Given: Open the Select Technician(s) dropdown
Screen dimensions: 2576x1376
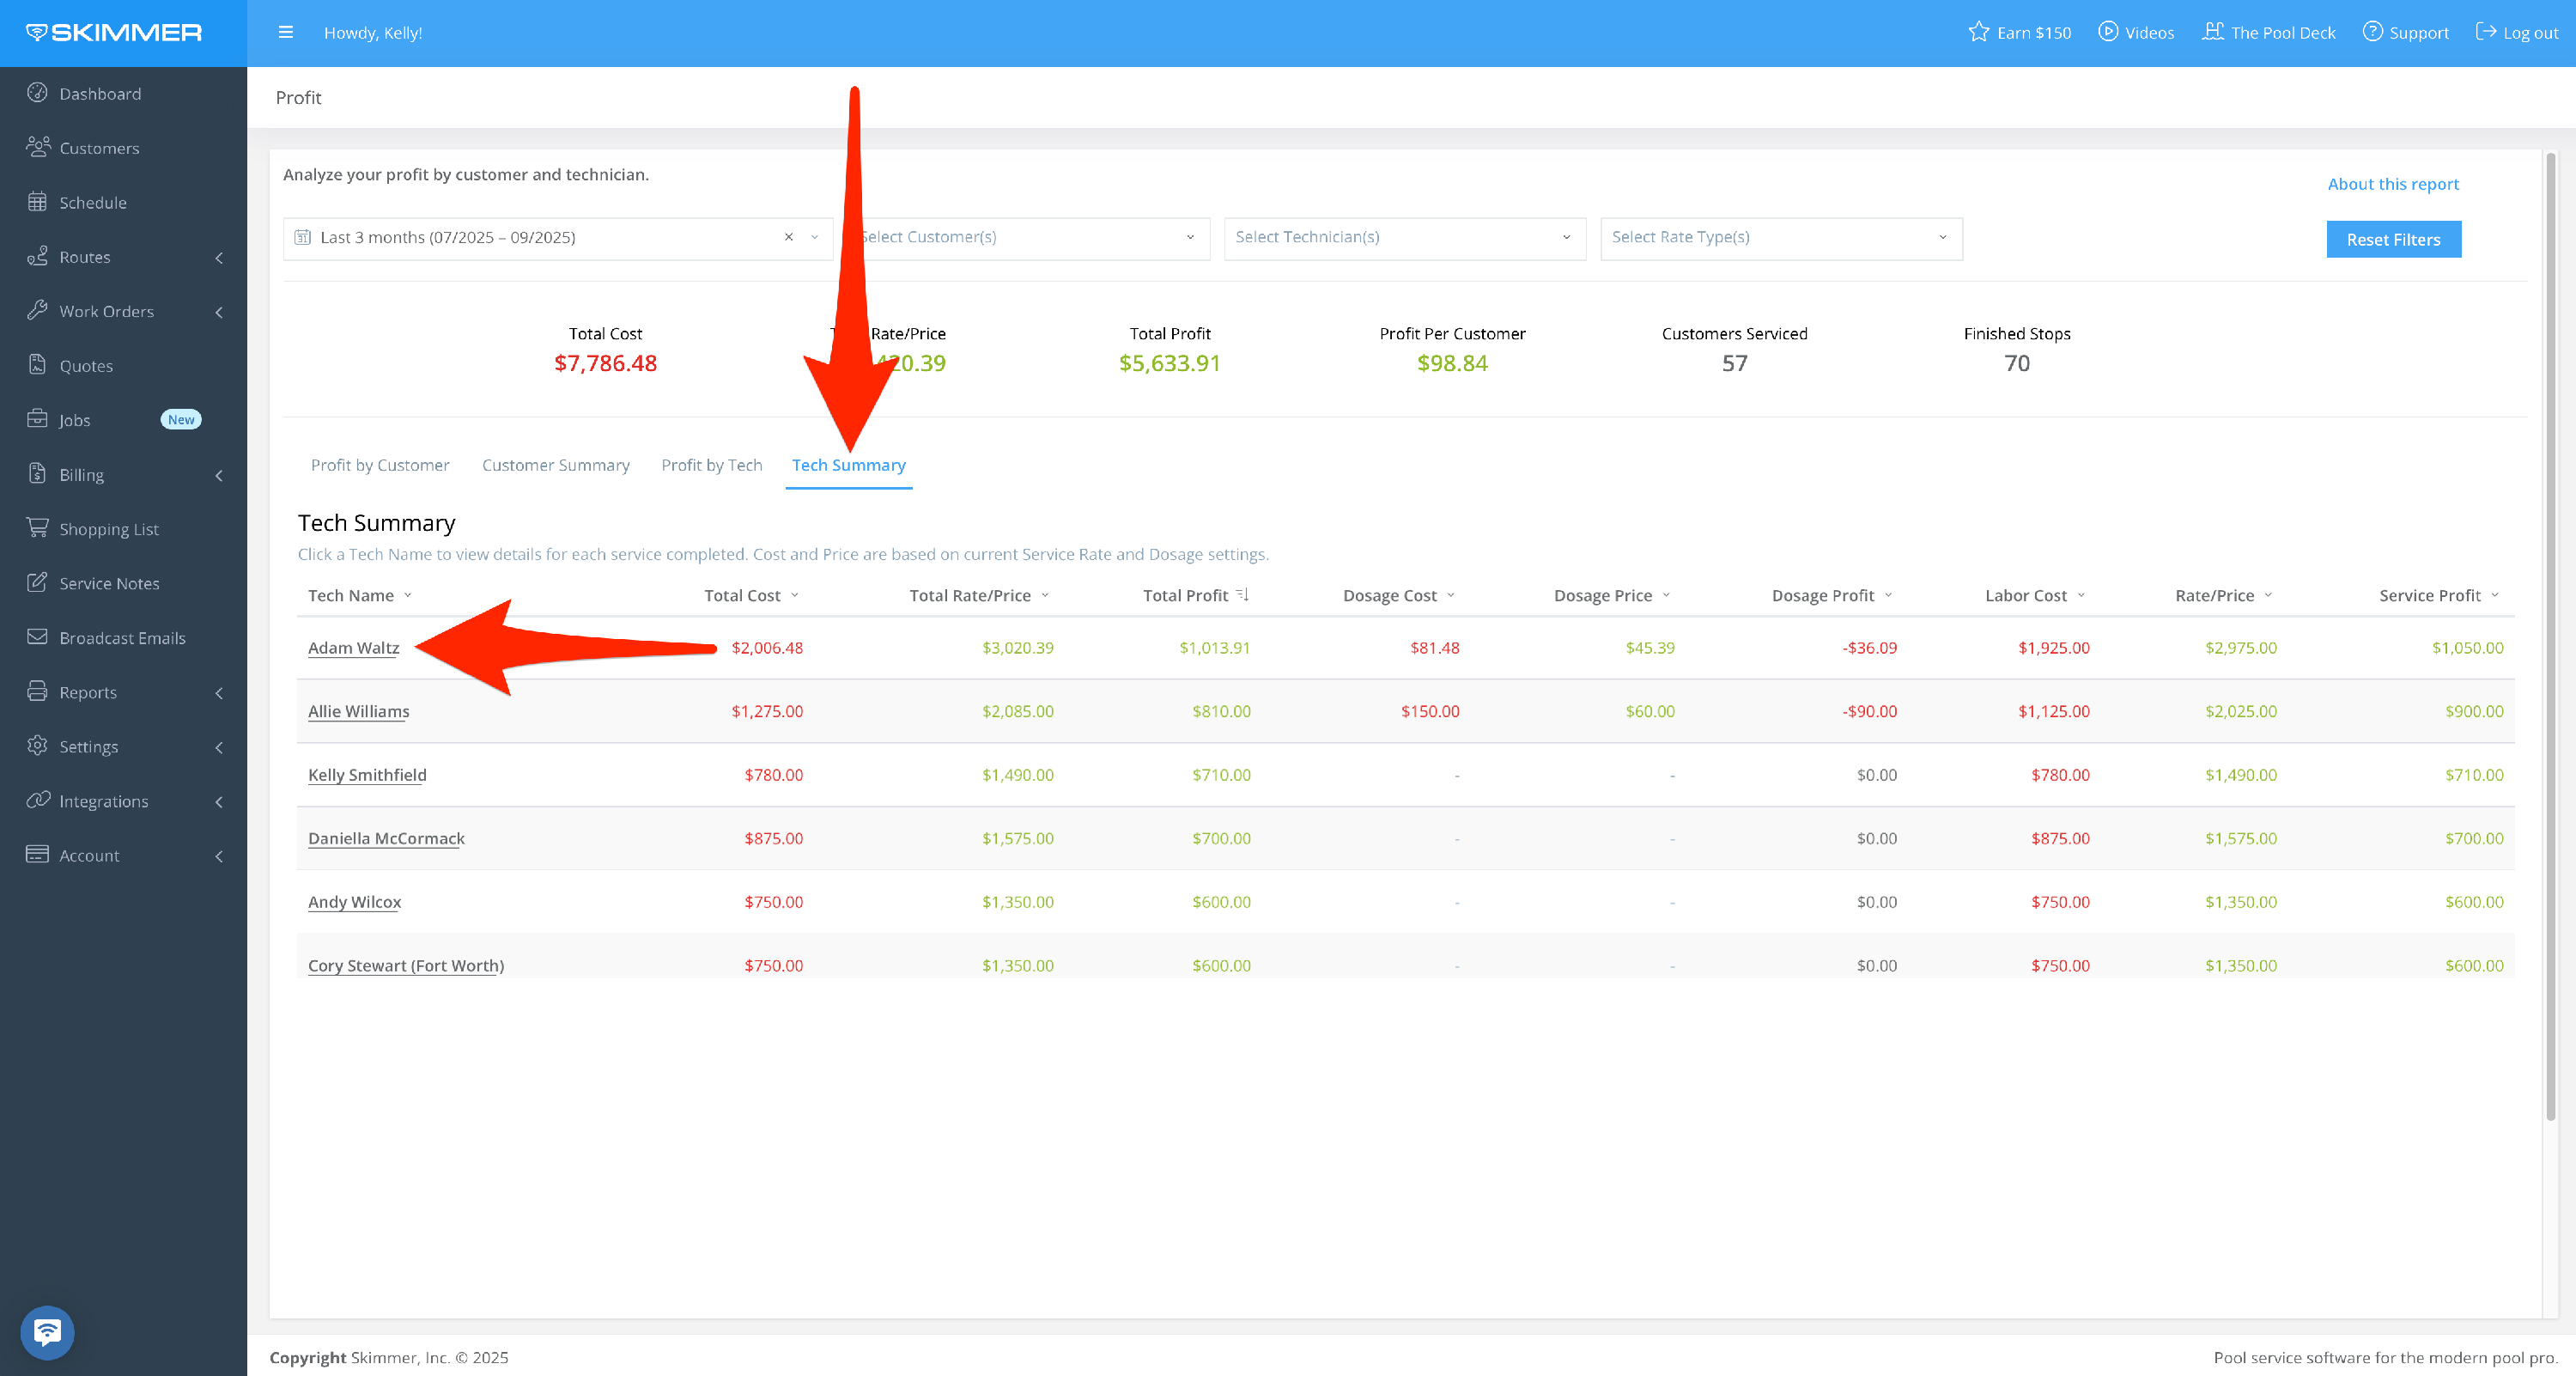Looking at the screenshot, I should [1404, 237].
